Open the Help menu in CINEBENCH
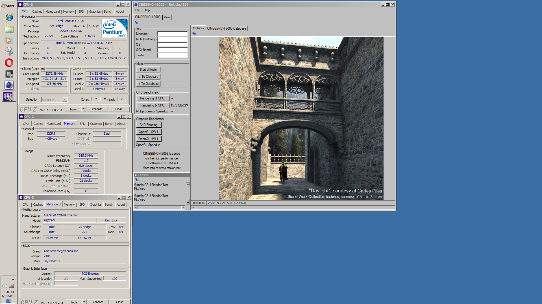The height and width of the screenshot is (304, 542). (147, 10)
